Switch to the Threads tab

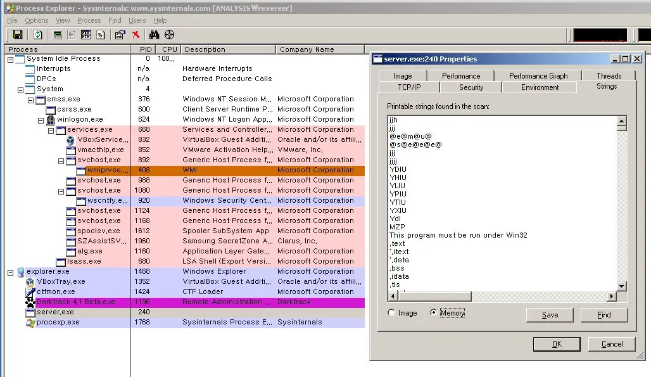609,76
